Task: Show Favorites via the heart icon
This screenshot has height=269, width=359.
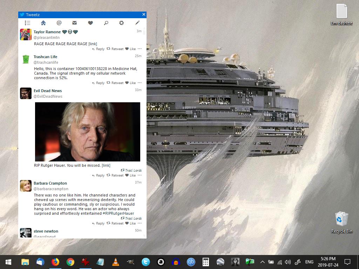Action: [90, 23]
